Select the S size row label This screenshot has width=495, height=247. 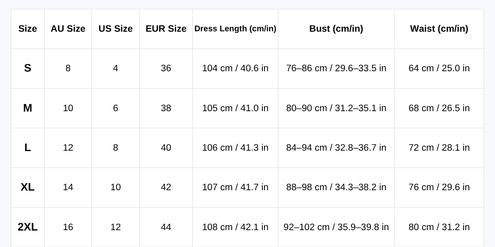pos(28,68)
